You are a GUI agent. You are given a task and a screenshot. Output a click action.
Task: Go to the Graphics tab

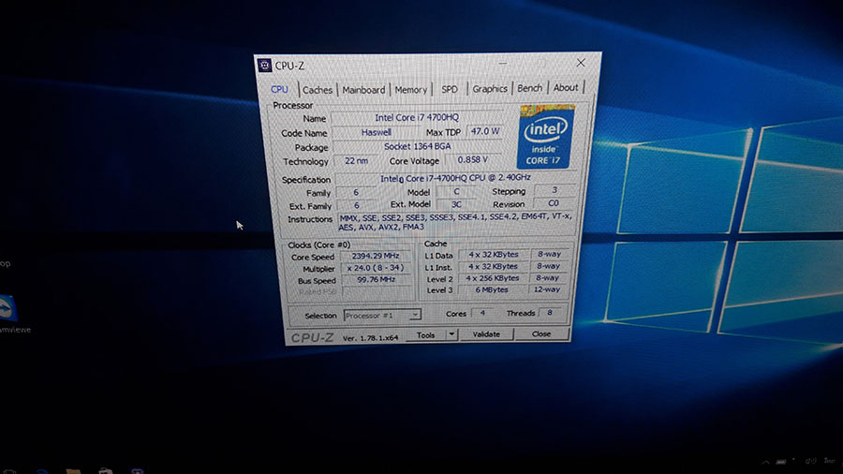coord(490,89)
